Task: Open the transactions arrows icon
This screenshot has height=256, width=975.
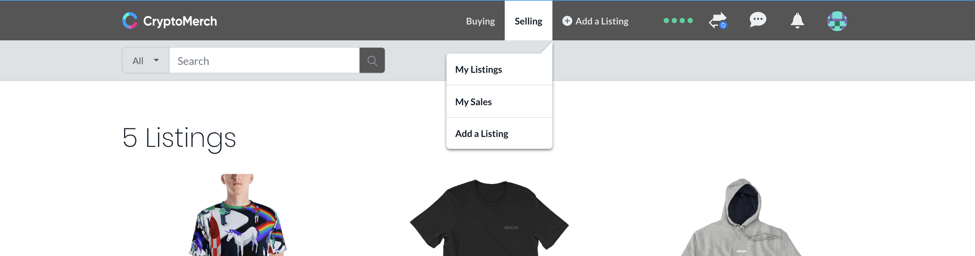Action: pyautogui.click(x=718, y=21)
